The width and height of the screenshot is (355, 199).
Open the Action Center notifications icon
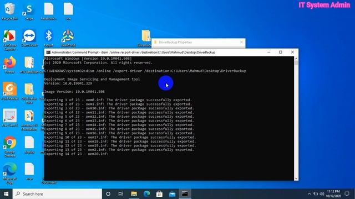(x=347, y=194)
